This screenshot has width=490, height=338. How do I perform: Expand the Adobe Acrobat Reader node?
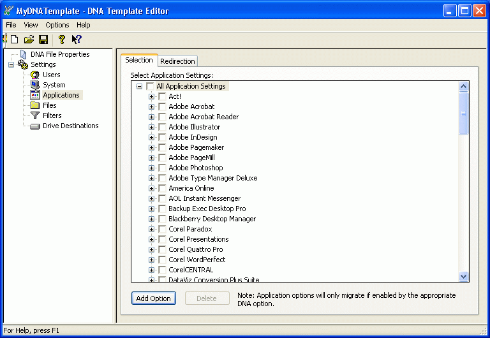(152, 117)
